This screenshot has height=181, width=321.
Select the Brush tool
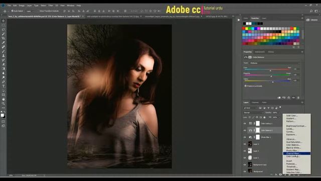(x=4, y=51)
